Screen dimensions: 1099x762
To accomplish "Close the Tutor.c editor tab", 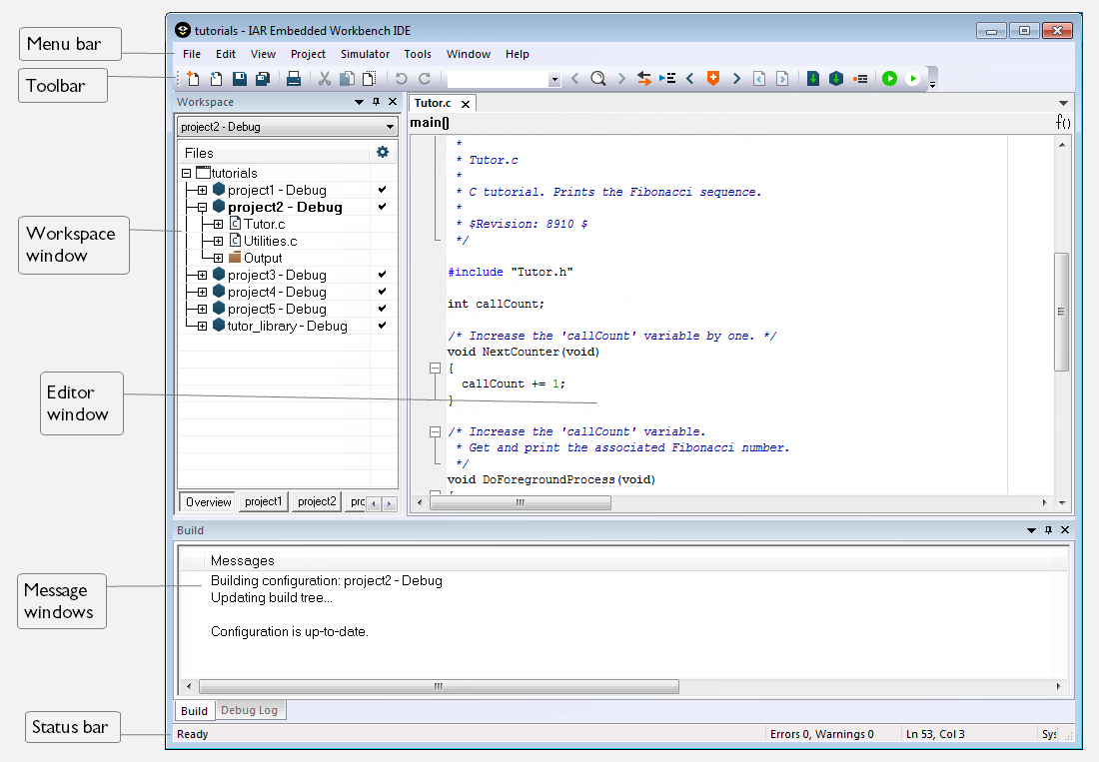I will [x=465, y=104].
